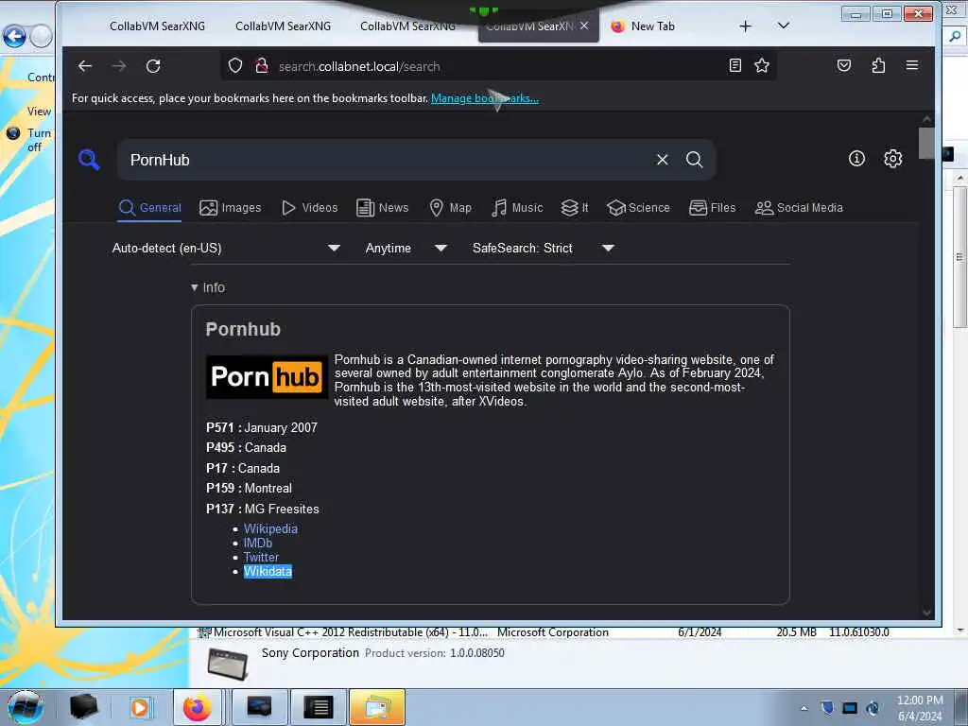Go back with the Firefox back arrow
This screenshot has height=726, width=968.
coord(84,66)
